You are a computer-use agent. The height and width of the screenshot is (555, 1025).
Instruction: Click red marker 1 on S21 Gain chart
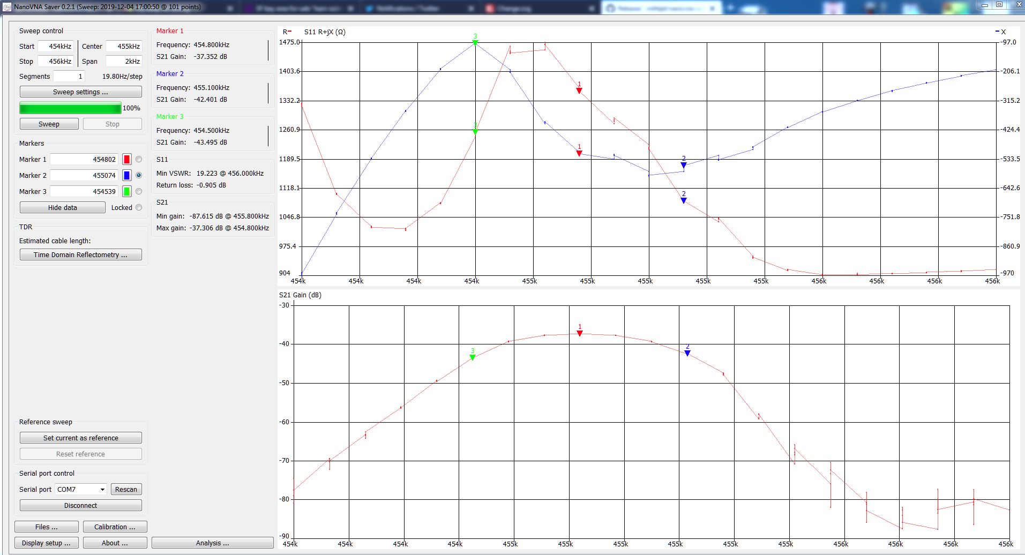[x=580, y=333]
